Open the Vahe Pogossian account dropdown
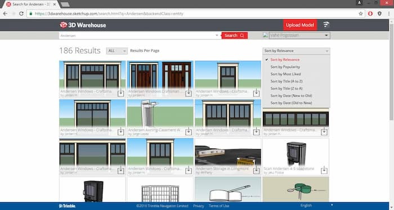 [x=299, y=35]
